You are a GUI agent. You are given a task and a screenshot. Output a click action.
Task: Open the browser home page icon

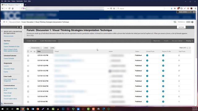(13, 8)
